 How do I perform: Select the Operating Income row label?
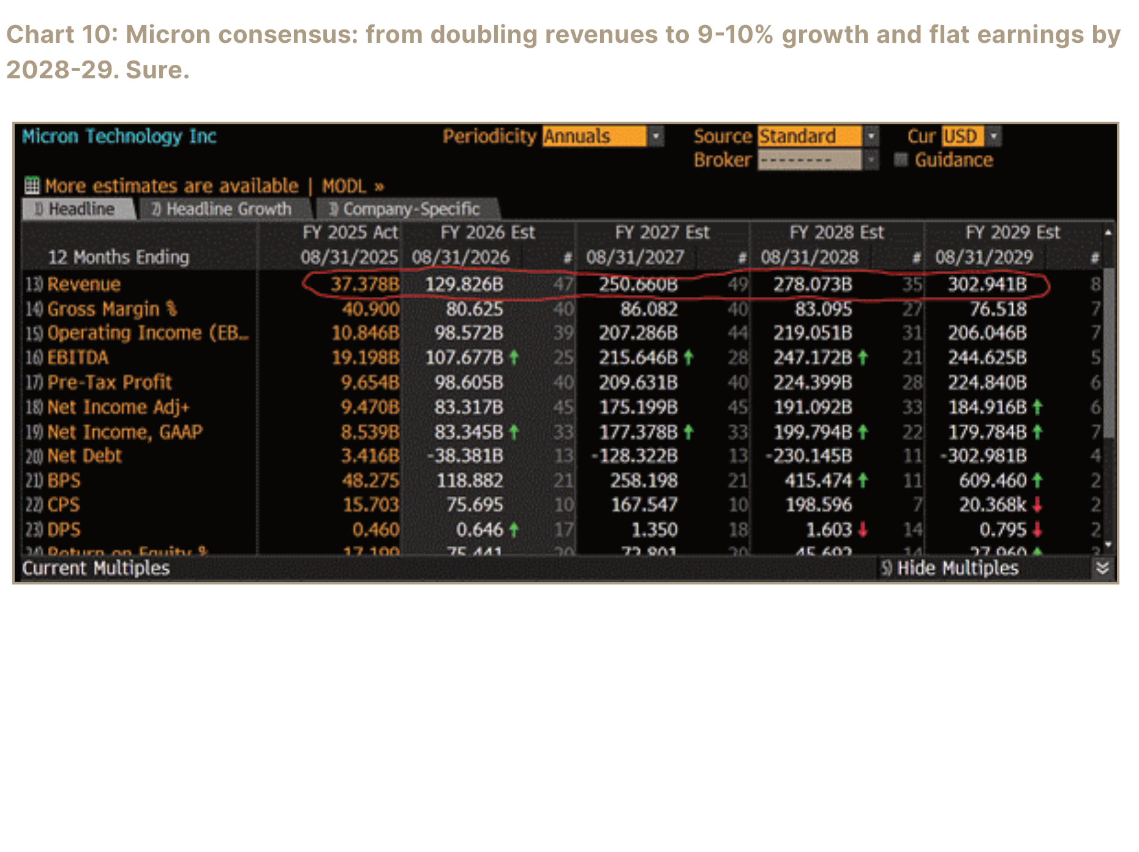point(148,333)
